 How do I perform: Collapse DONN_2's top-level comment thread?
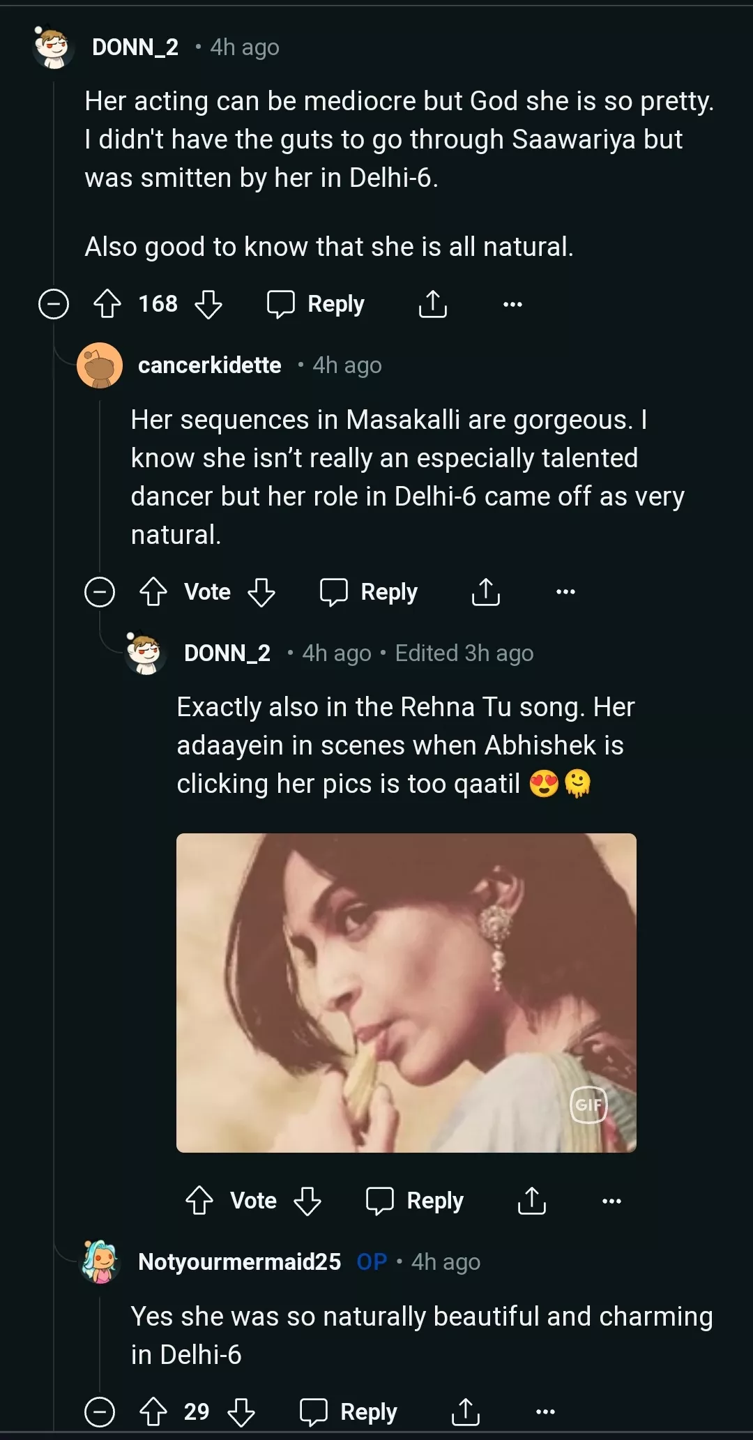[54, 304]
